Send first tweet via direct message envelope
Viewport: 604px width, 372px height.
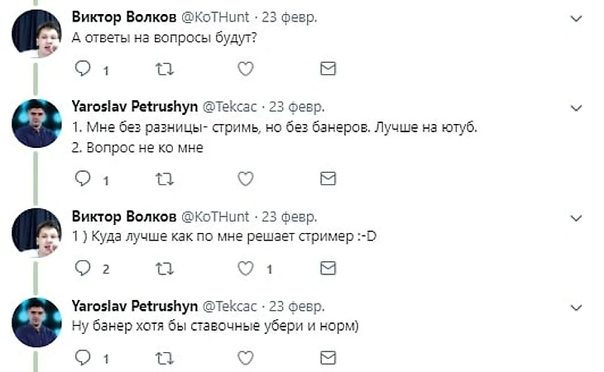(x=328, y=69)
